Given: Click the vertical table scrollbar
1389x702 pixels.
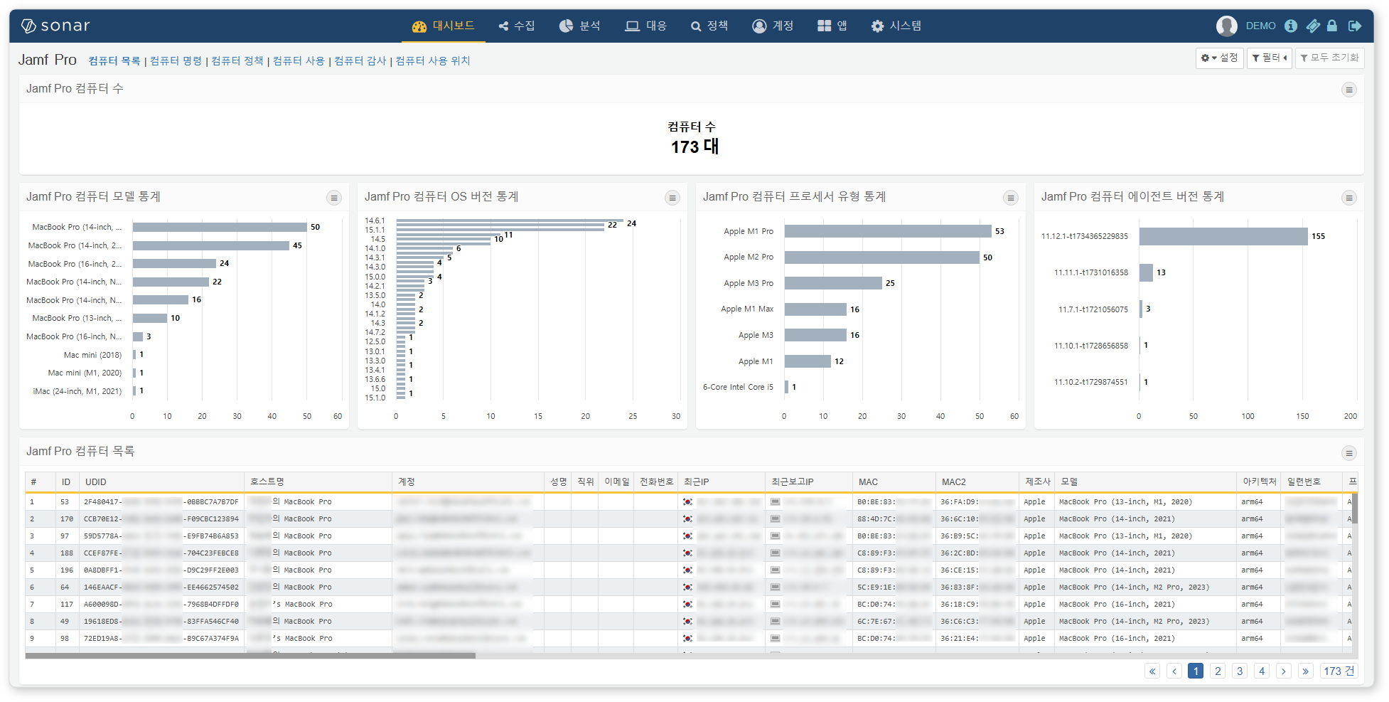Looking at the screenshot, I should point(1355,508).
